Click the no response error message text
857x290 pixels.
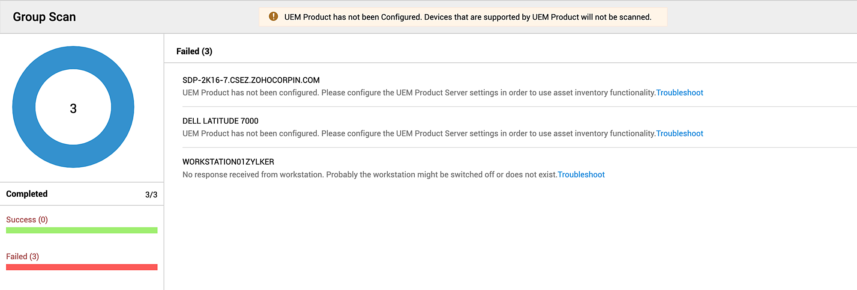[369, 175]
